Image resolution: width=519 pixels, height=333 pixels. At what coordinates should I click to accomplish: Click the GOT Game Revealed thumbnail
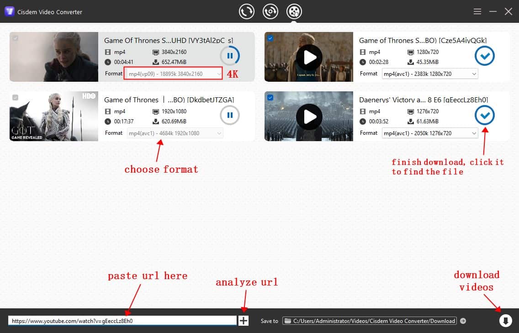54,116
